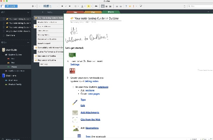The width and height of the screenshot is (213, 140).
Task: Select the Mac section in the sidebar
Action: 13,59
